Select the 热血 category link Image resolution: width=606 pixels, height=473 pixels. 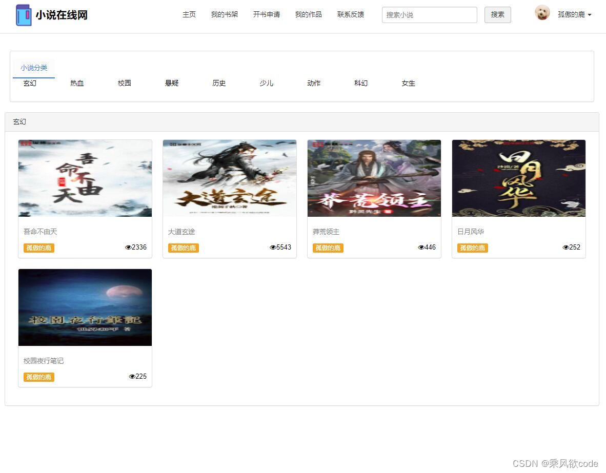77,83
